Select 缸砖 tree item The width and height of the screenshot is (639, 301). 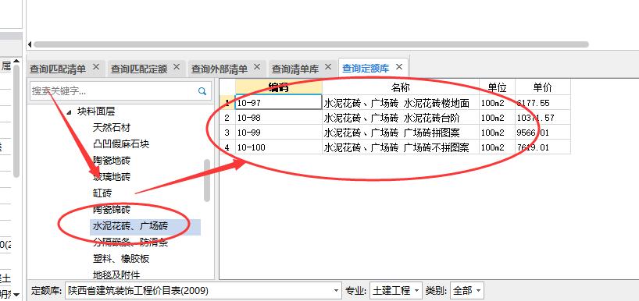click(102, 193)
